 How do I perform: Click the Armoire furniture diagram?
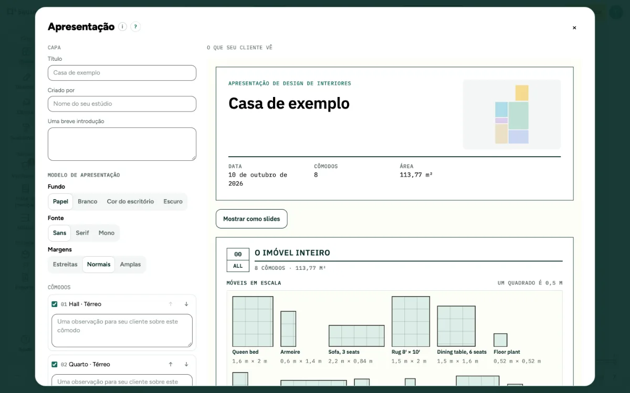click(288, 329)
